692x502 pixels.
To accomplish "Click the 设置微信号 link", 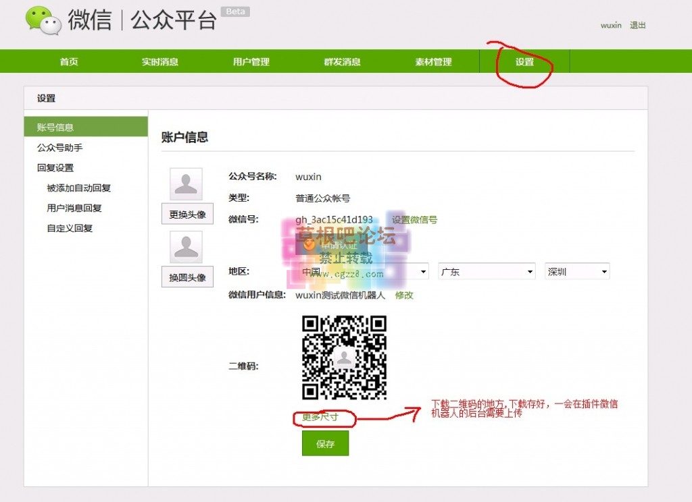I will (415, 219).
